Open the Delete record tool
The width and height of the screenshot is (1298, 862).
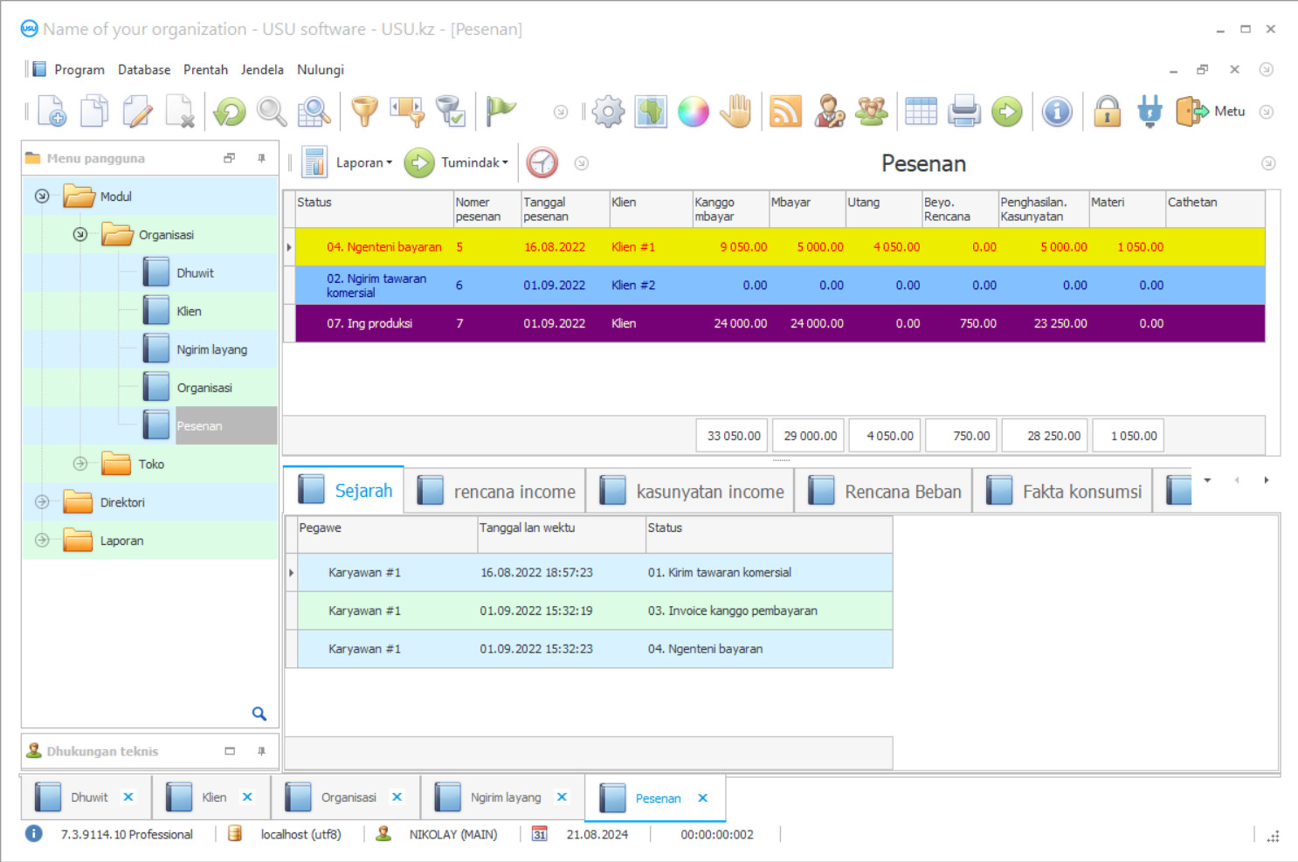[180, 111]
